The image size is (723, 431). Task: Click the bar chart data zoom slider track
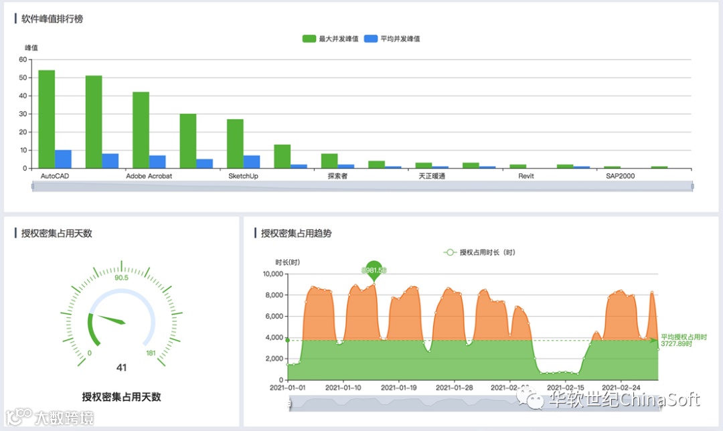362,186
